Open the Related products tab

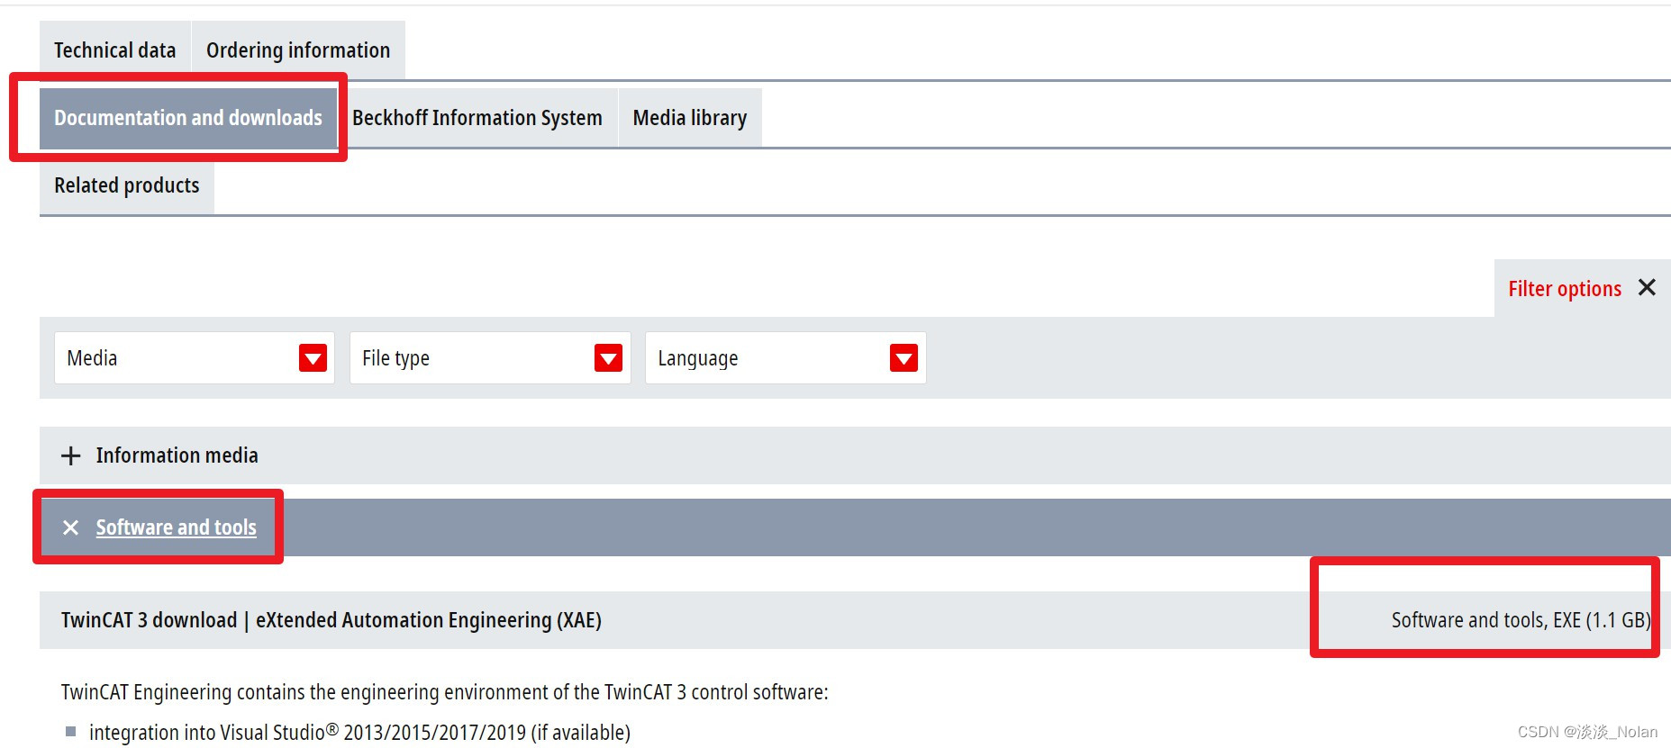tap(127, 185)
